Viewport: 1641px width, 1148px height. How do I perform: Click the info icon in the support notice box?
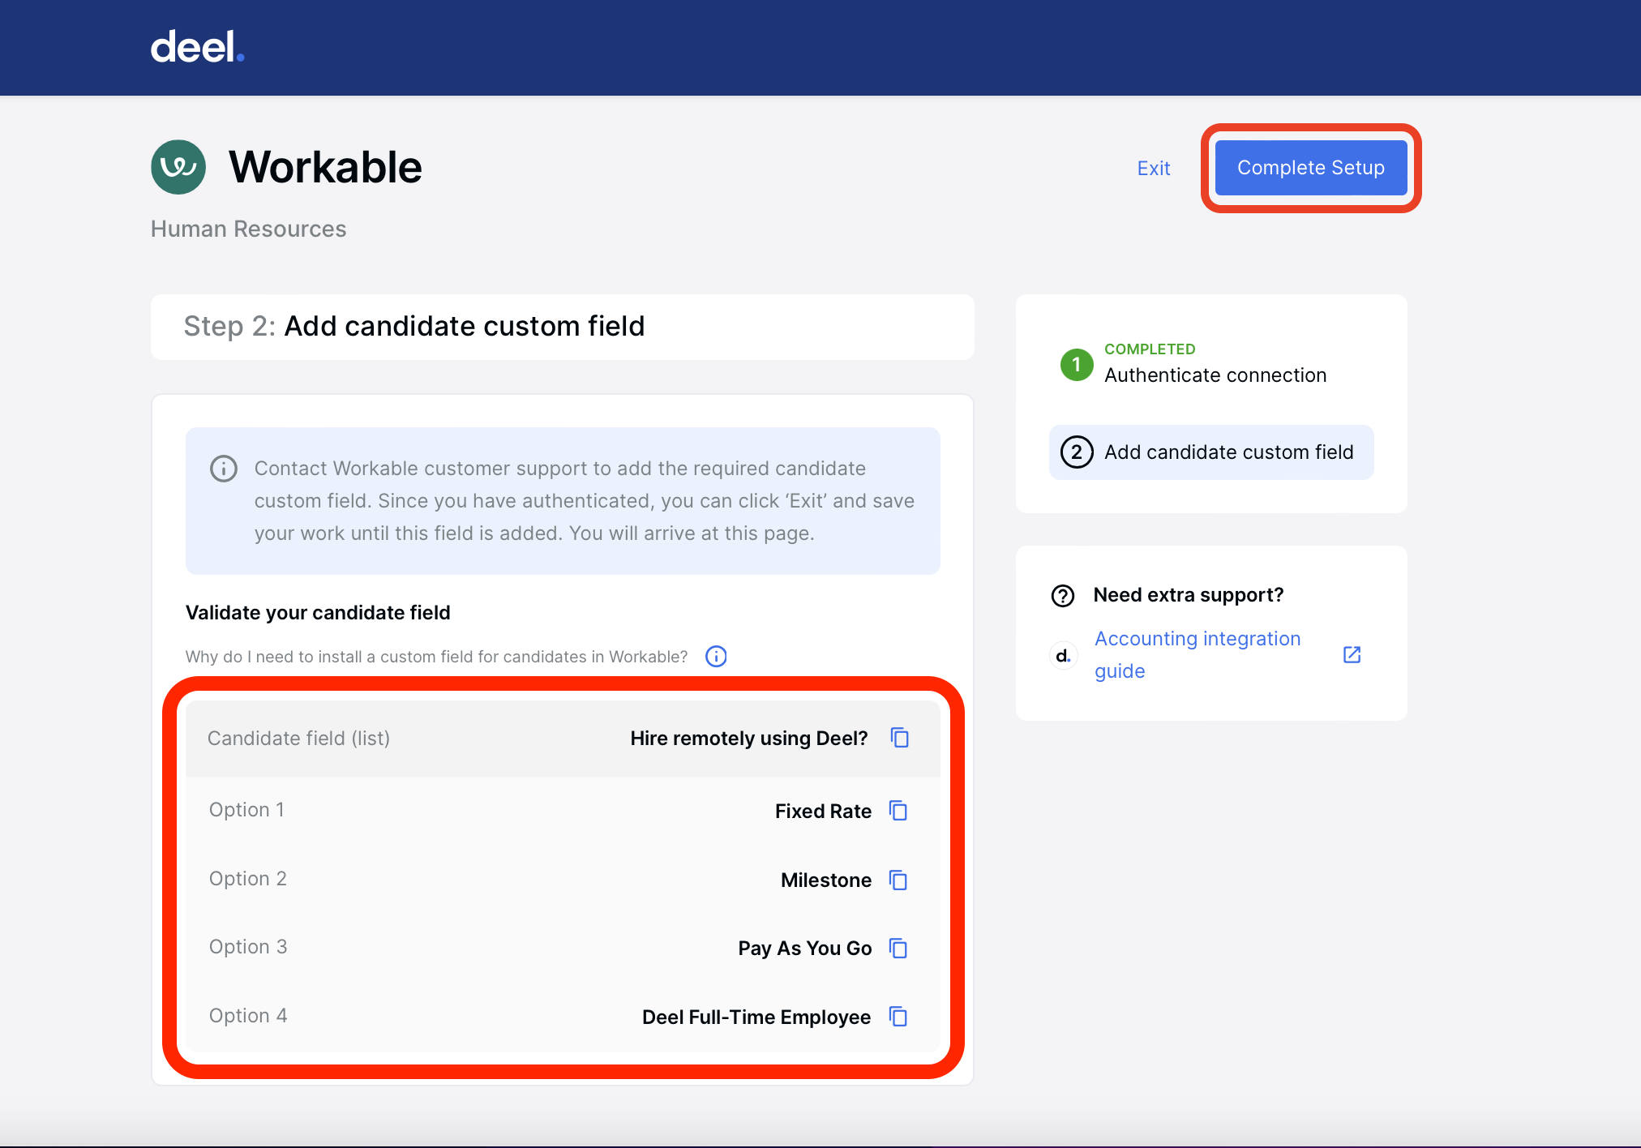tap(224, 469)
